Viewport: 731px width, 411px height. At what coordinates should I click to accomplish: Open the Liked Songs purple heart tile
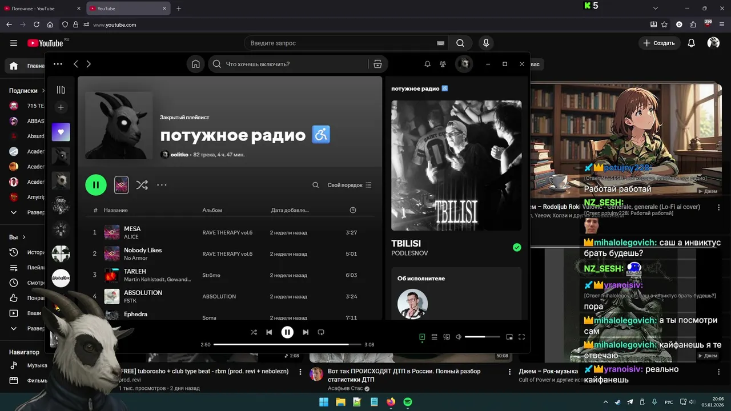coord(61,132)
